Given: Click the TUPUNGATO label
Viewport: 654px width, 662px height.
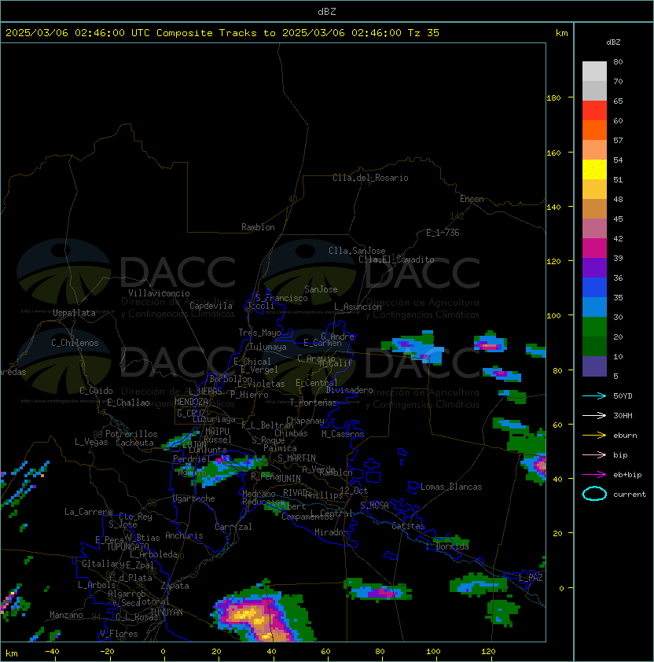Looking at the screenshot, I should click(x=127, y=546).
